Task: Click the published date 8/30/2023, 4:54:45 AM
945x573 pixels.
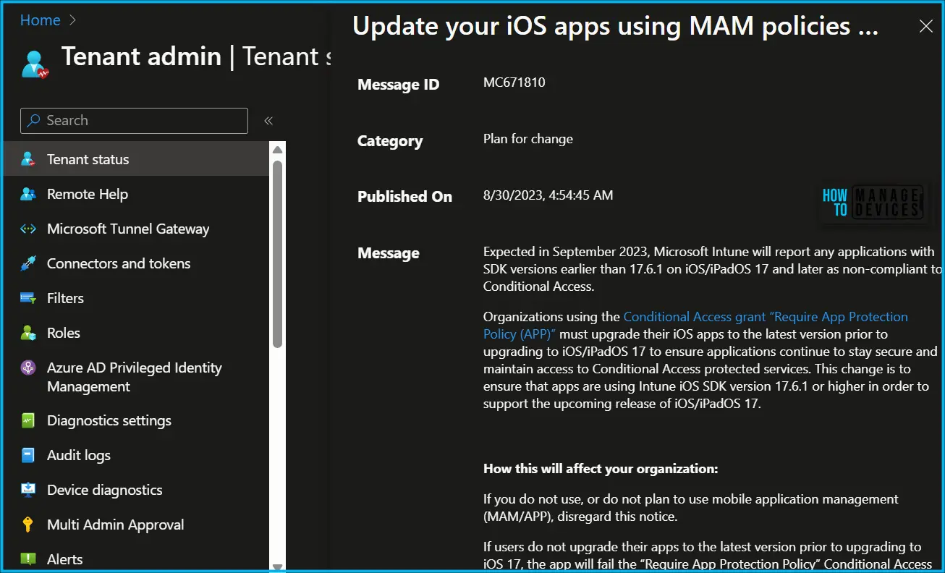Action: pos(548,195)
